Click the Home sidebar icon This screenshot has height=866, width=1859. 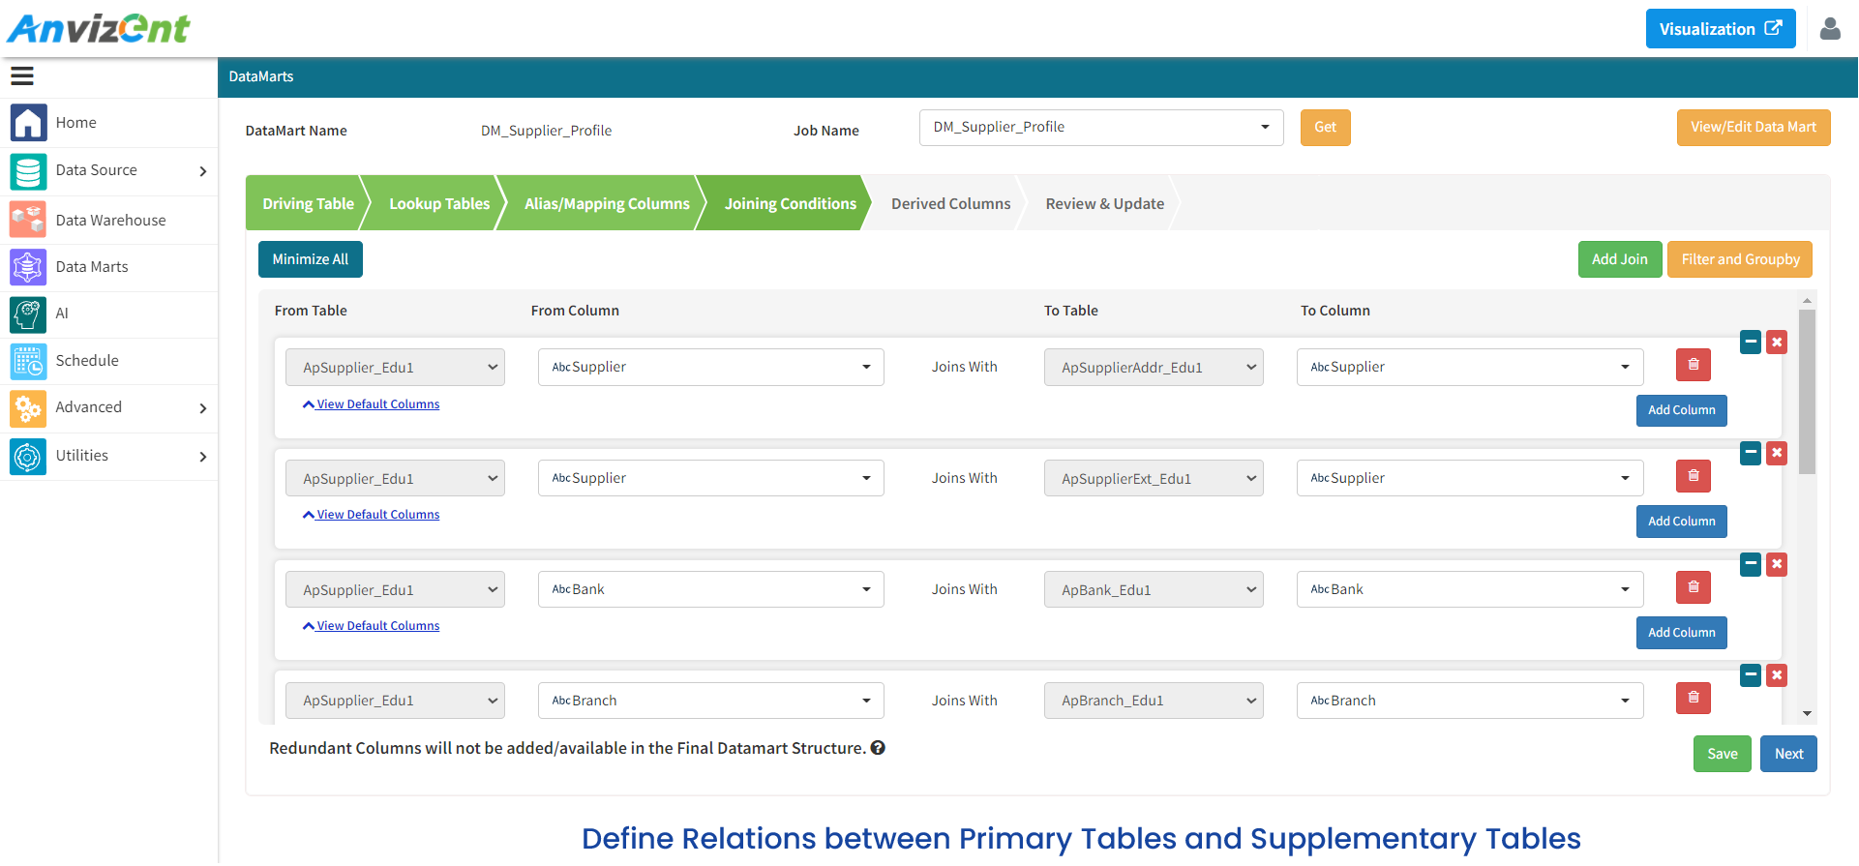(28, 123)
